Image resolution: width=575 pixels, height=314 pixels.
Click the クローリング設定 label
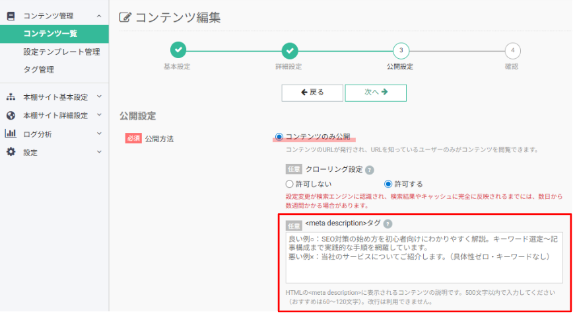click(334, 169)
